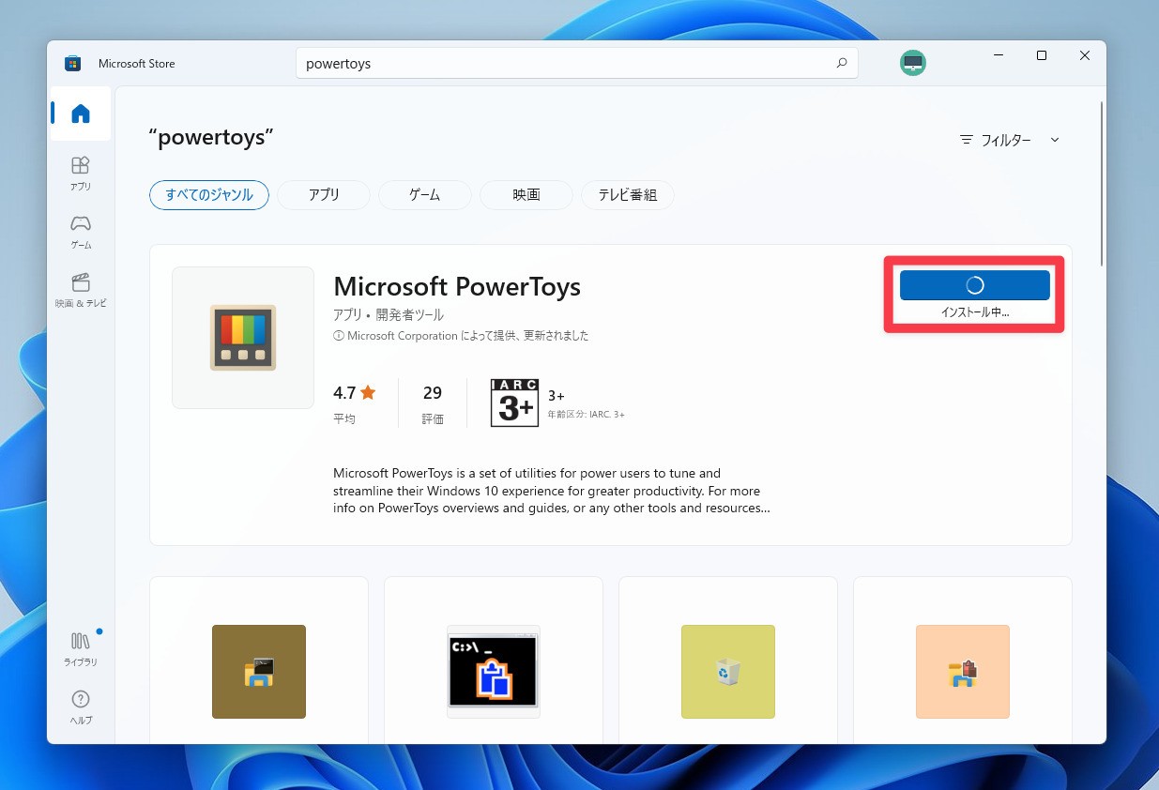This screenshot has width=1159, height=790.
Task: Open the 映画 & テレビ sidebar section
Action: point(81,290)
